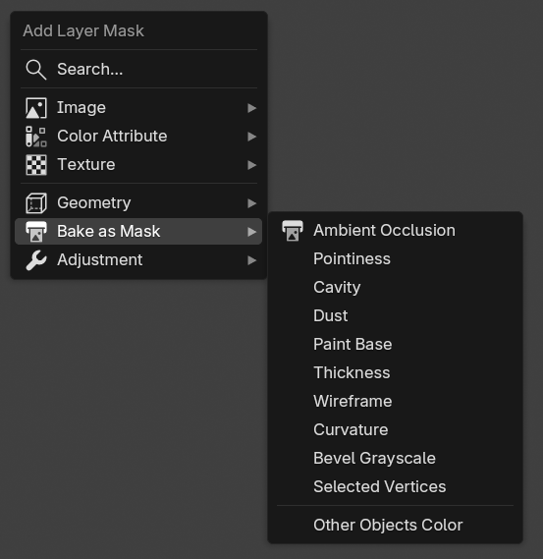Open the Image menu entry
543x559 pixels.
(138, 108)
